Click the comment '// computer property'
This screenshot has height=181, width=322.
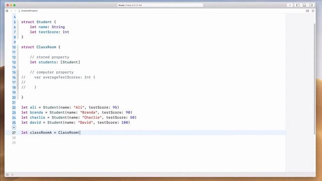(52, 72)
